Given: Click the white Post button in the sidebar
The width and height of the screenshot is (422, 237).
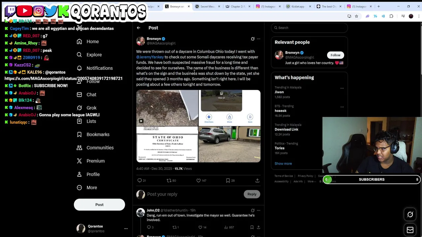Looking at the screenshot, I should (99, 205).
